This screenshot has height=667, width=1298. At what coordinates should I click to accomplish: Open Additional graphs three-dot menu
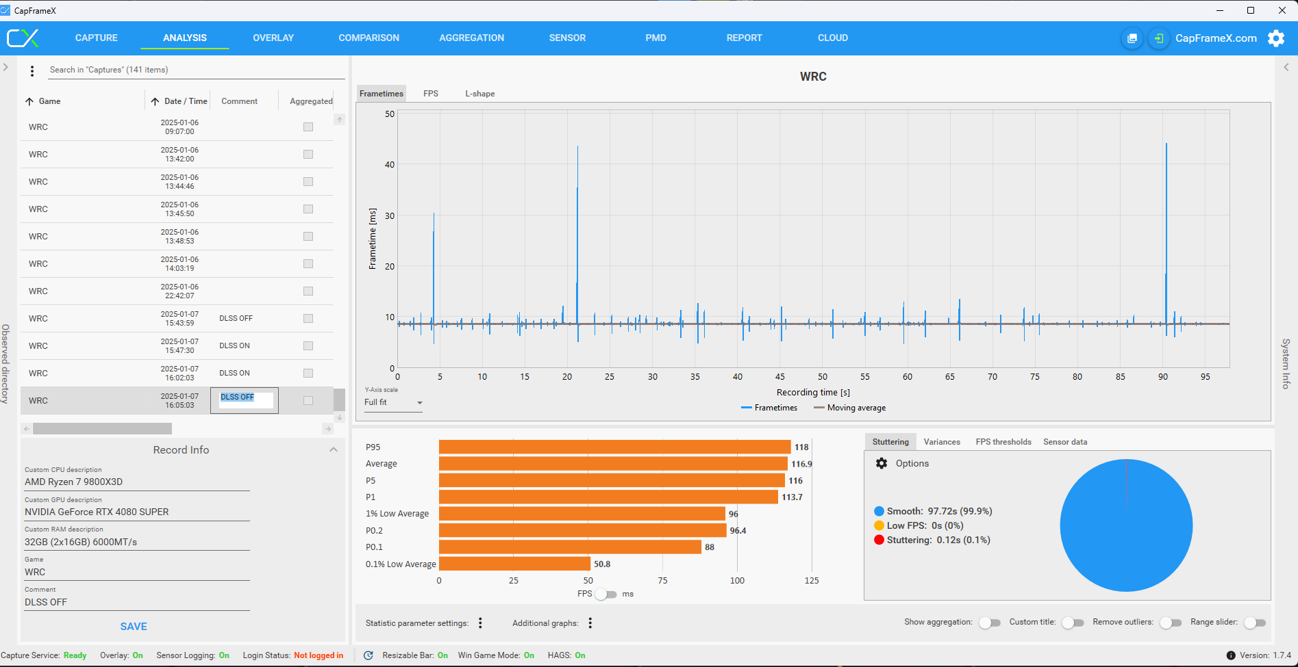pos(590,623)
